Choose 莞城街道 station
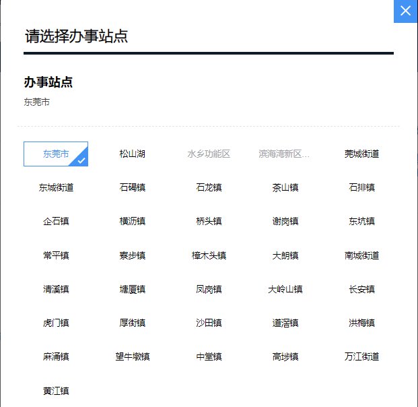Viewport: 418px width, 407px height. 361,154
